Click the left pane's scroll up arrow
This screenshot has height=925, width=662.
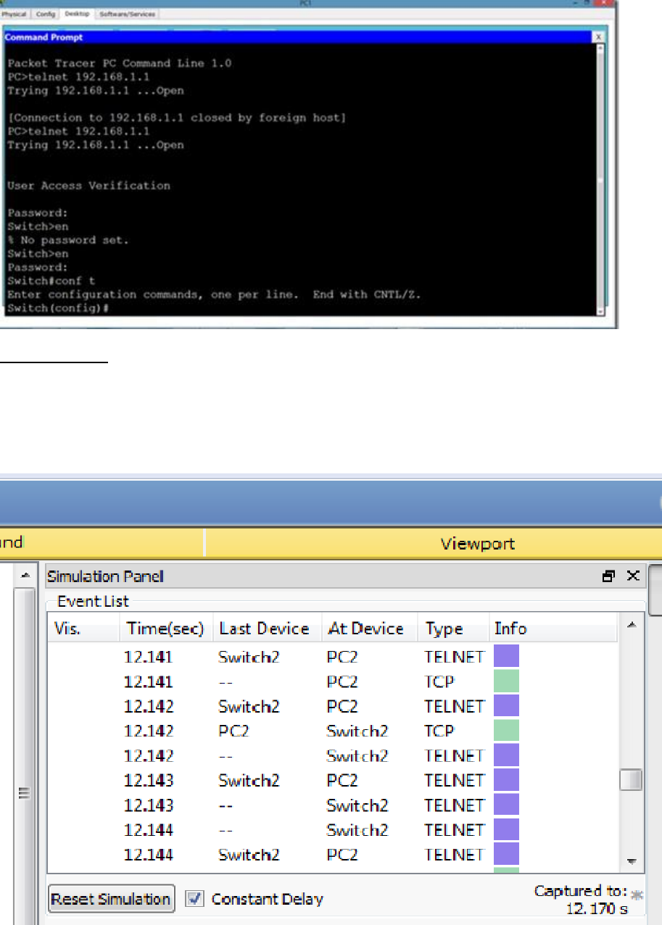(x=25, y=576)
